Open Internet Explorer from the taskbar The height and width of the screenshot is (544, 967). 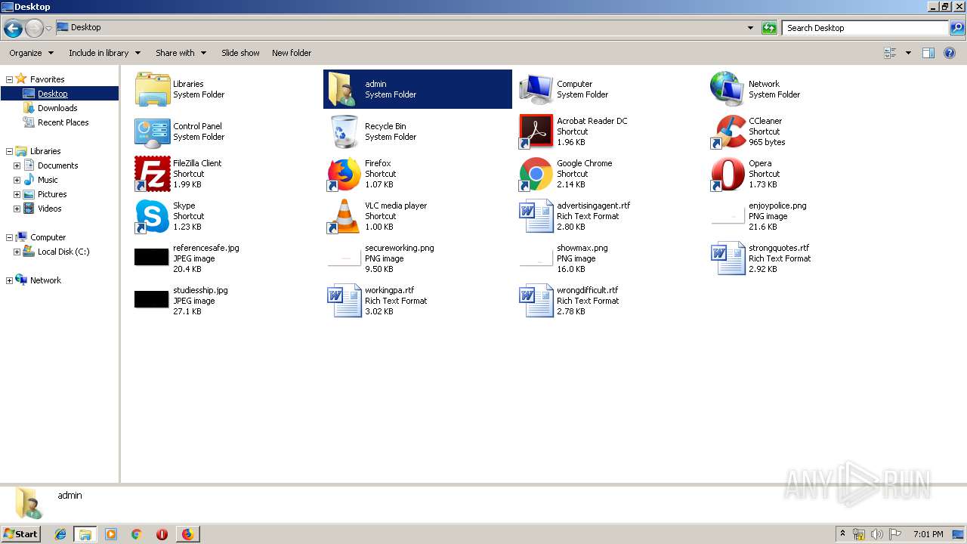pos(60,534)
